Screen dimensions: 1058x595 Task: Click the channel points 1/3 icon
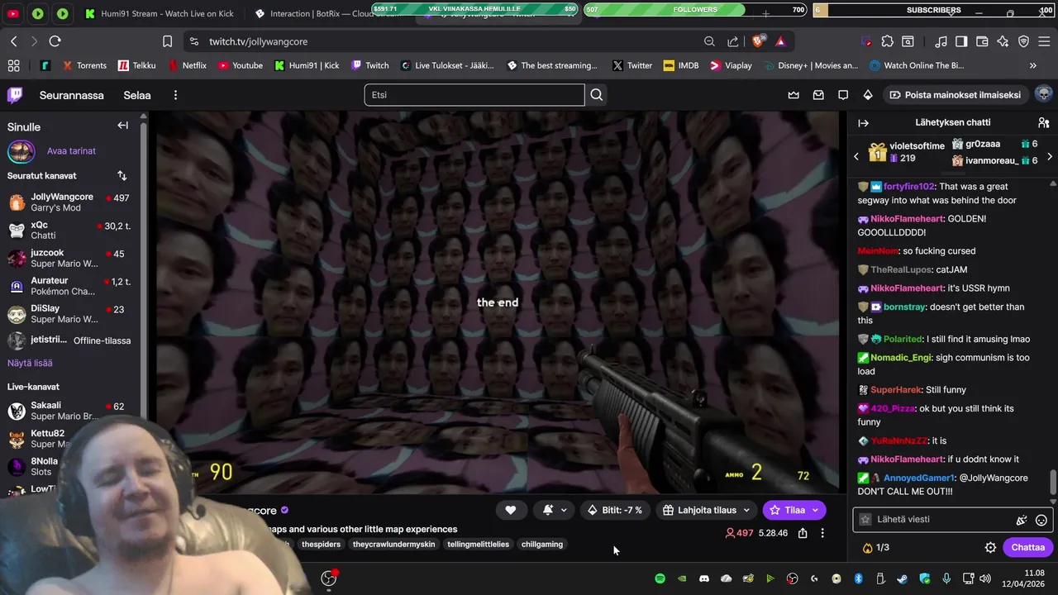(876, 547)
